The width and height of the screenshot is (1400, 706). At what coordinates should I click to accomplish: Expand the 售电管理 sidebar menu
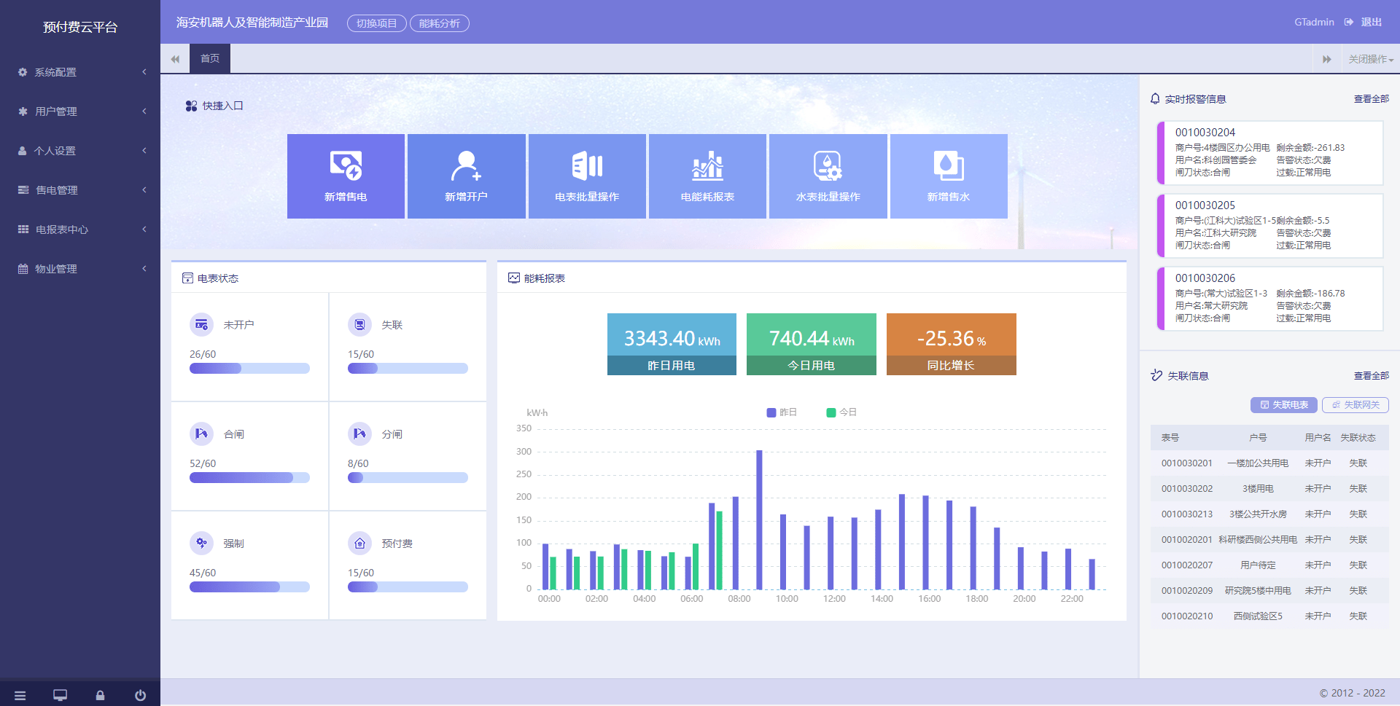80,190
